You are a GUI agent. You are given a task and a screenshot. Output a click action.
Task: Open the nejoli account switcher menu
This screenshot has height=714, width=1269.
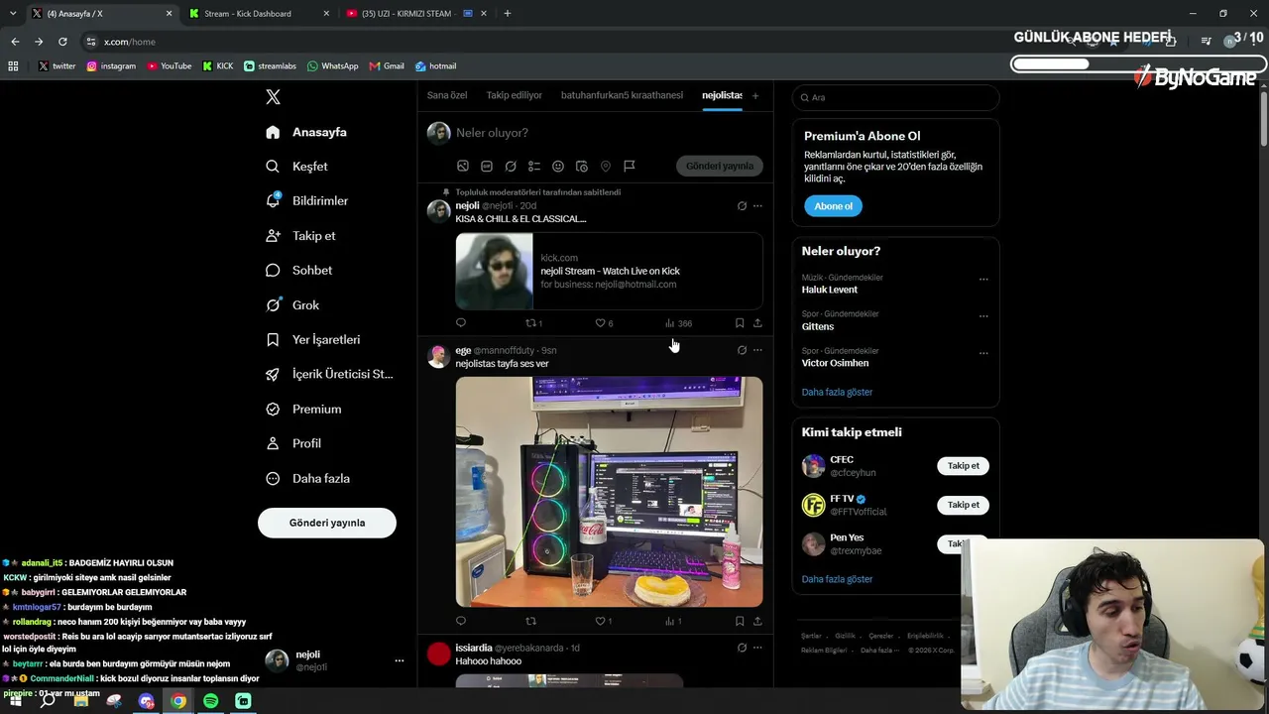pyautogui.click(x=335, y=660)
